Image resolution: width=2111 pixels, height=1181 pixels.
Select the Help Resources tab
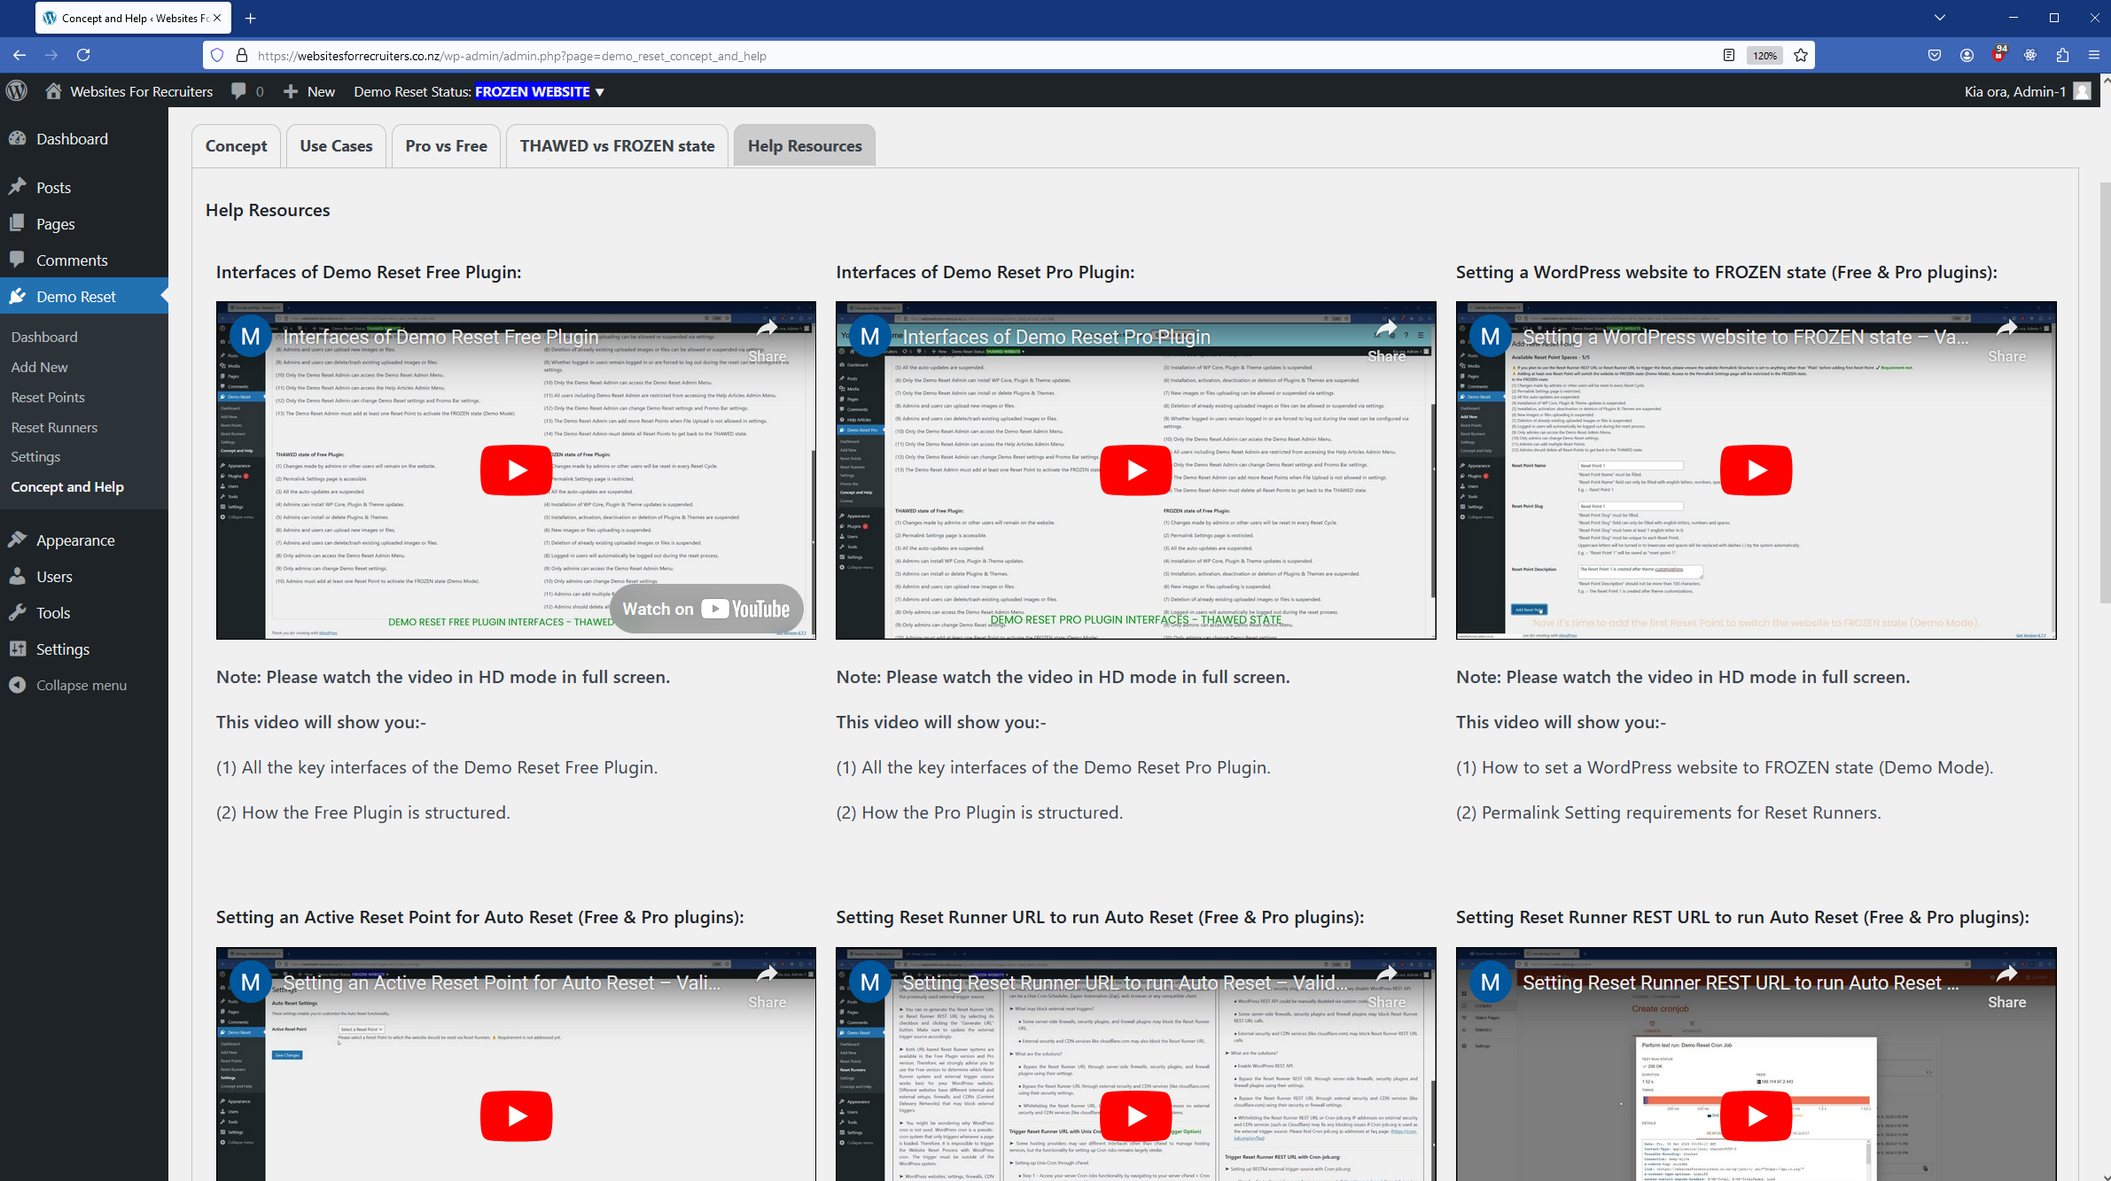click(805, 146)
